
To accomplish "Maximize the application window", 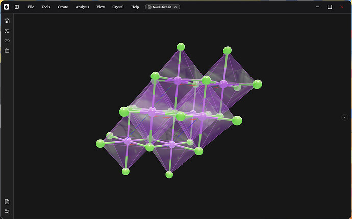I will [x=330, y=7].
